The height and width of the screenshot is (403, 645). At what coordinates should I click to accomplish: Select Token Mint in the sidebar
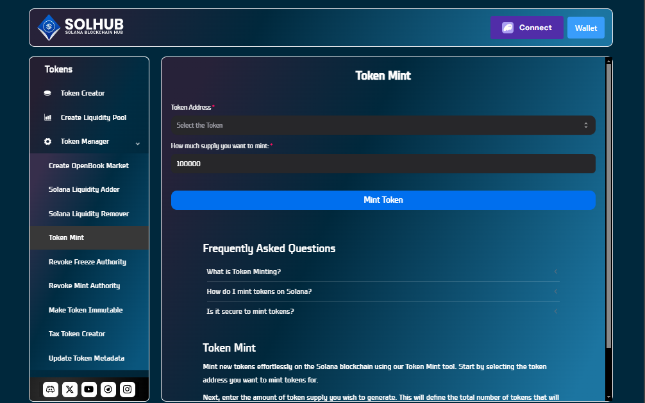click(x=89, y=237)
